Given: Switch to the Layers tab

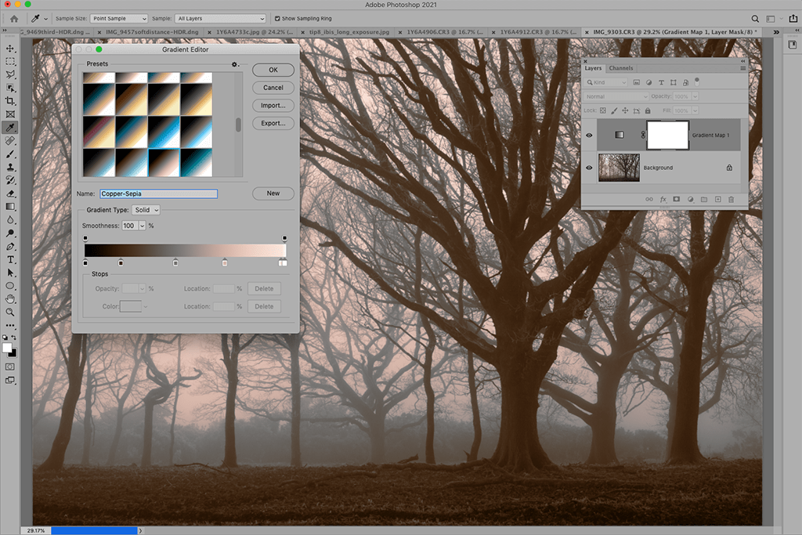Looking at the screenshot, I should point(594,68).
